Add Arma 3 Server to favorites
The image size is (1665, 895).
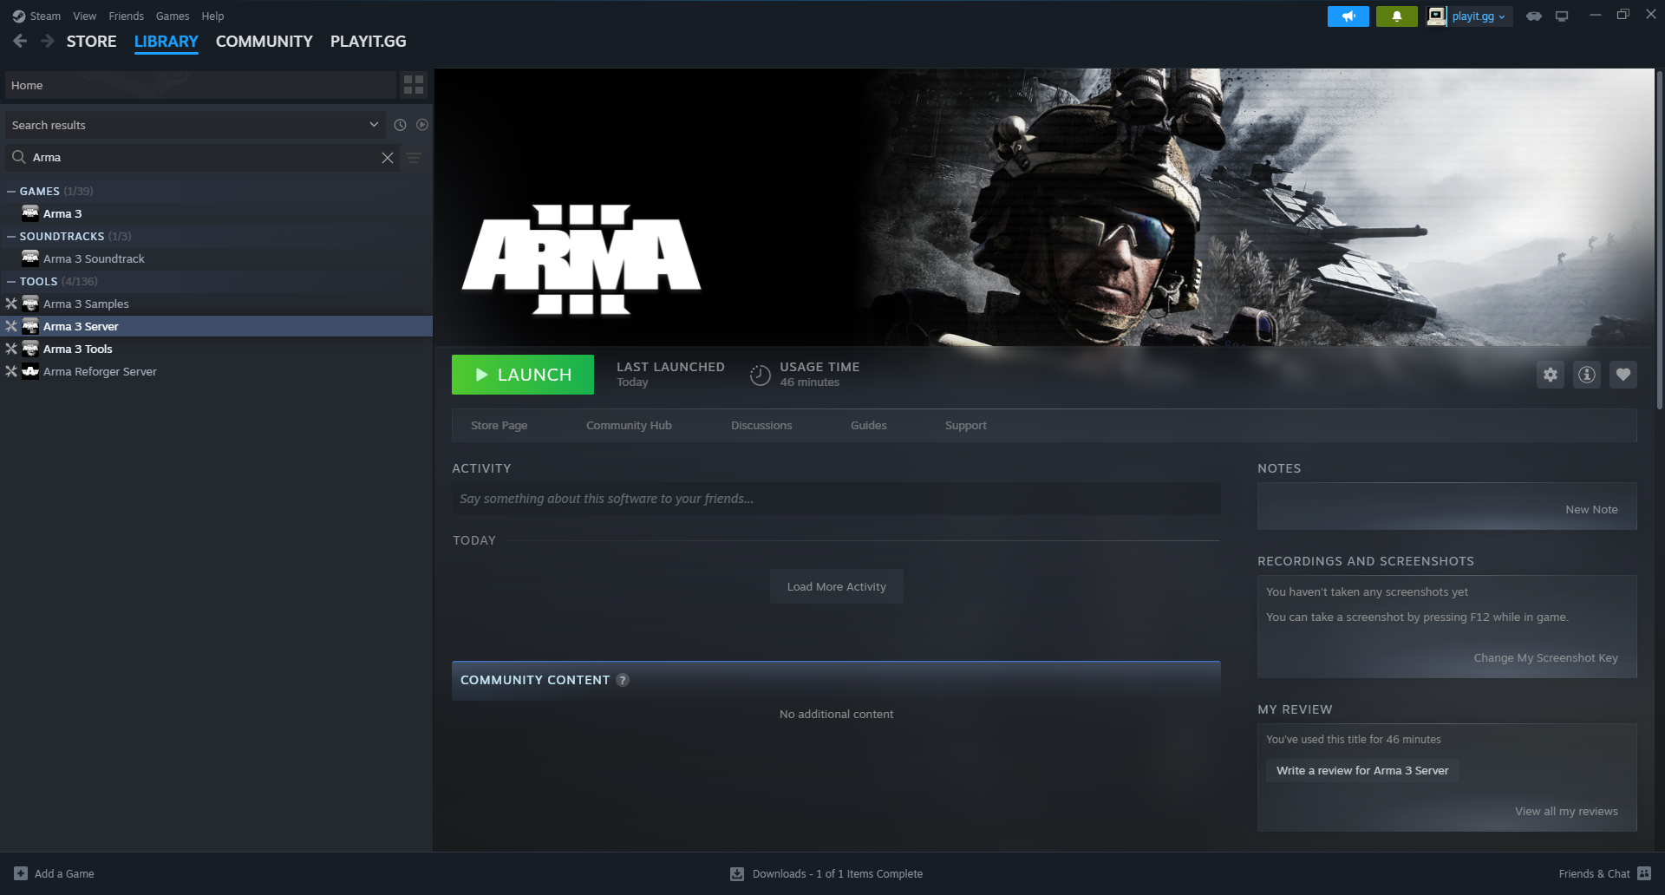(x=1623, y=375)
